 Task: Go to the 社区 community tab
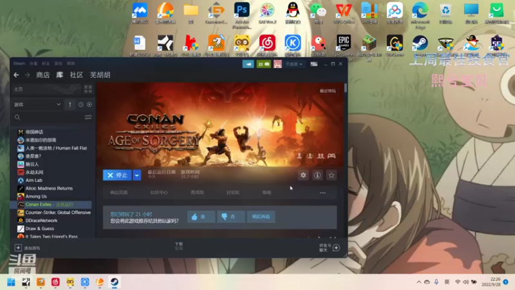[x=76, y=75]
